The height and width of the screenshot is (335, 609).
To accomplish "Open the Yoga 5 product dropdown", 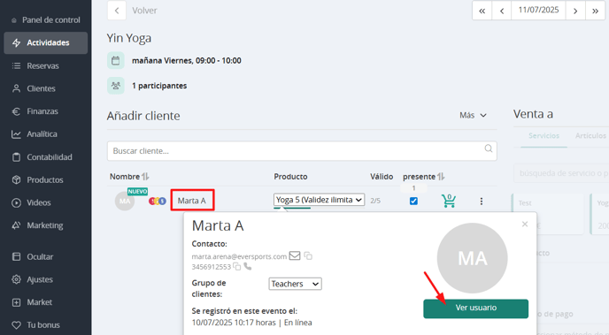I will click(x=319, y=200).
